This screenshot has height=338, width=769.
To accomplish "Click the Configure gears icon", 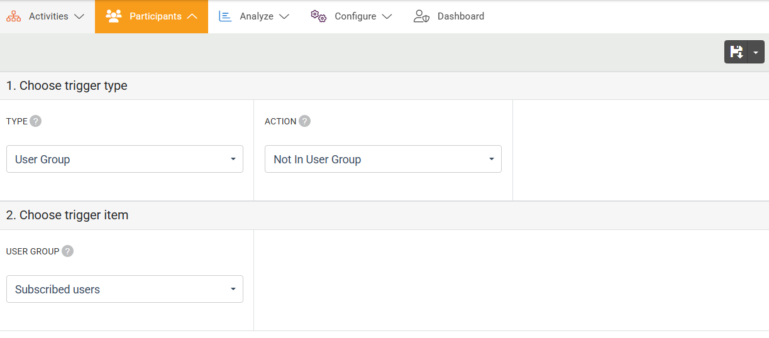I will coord(319,16).
